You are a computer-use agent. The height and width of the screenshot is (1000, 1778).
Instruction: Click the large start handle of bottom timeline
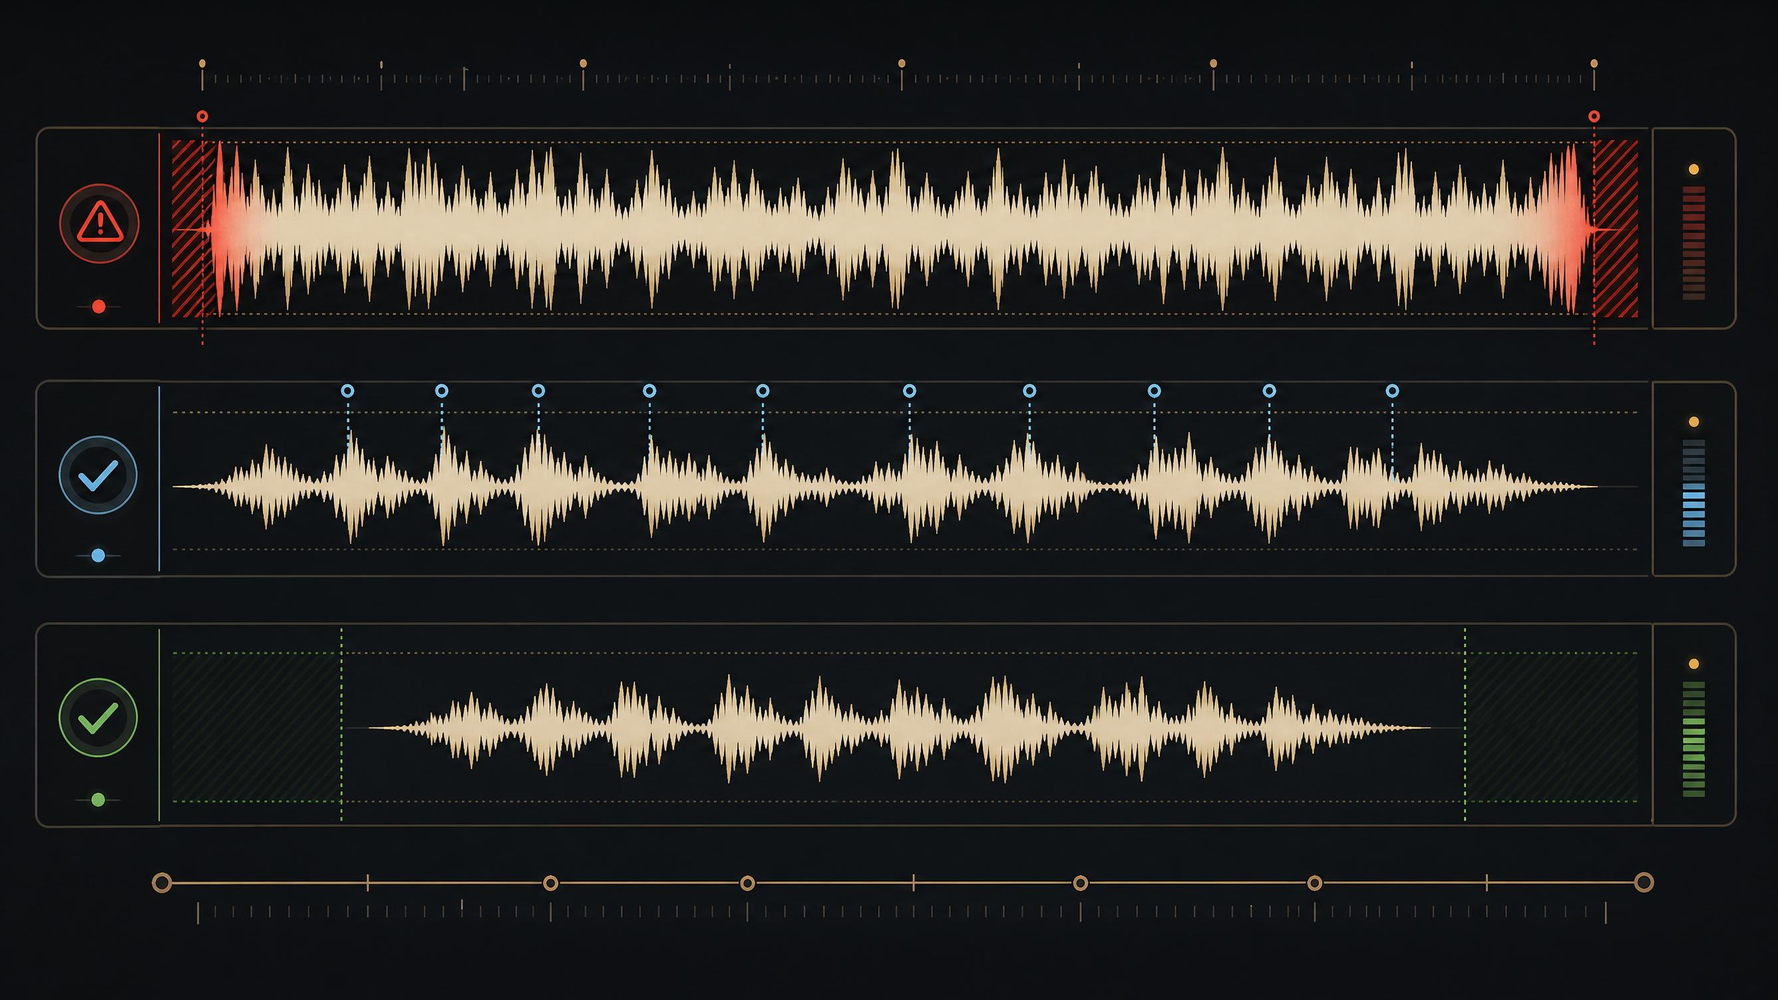pyautogui.click(x=162, y=882)
